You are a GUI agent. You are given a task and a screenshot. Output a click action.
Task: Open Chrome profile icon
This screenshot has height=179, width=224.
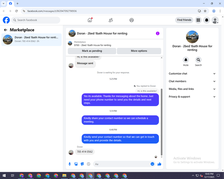(x=214, y=11)
